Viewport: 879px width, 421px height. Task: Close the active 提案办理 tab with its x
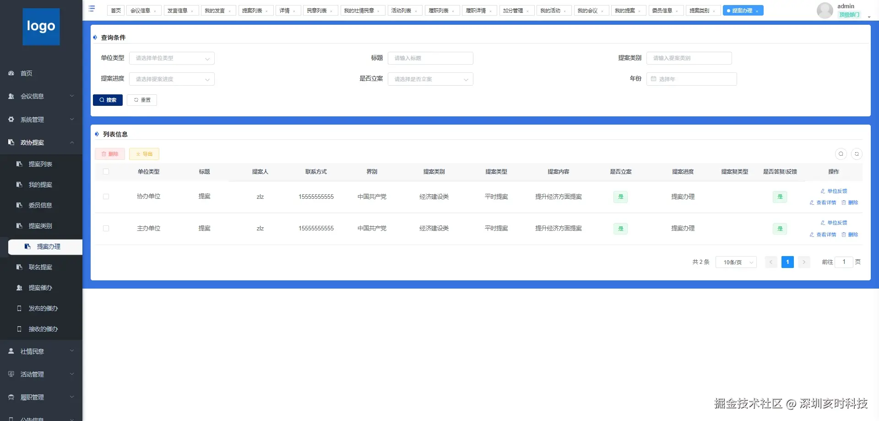757,11
